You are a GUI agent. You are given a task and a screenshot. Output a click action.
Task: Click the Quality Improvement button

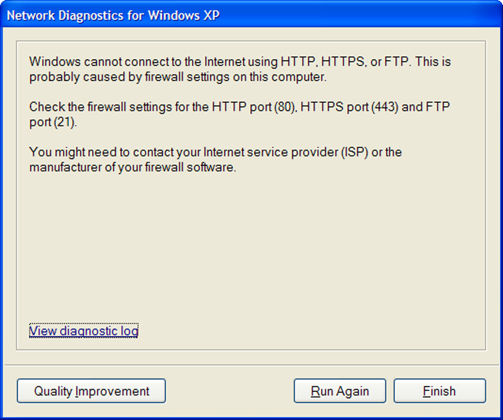tap(91, 390)
